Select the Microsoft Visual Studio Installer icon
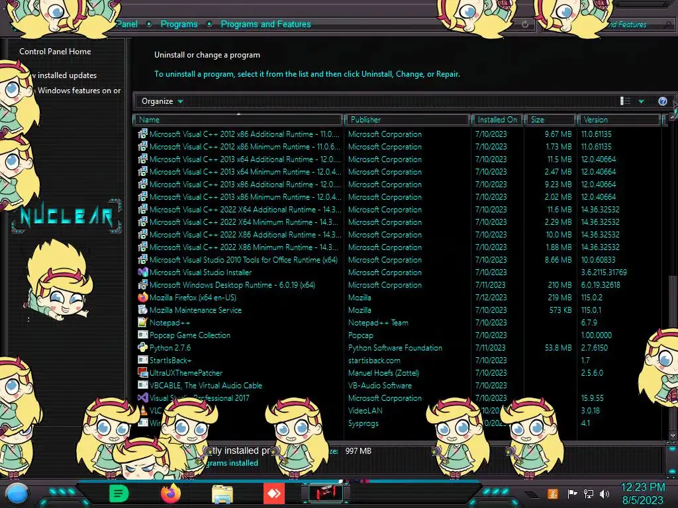The width and height of the screenshot is (678, 508). coord(143,272)
